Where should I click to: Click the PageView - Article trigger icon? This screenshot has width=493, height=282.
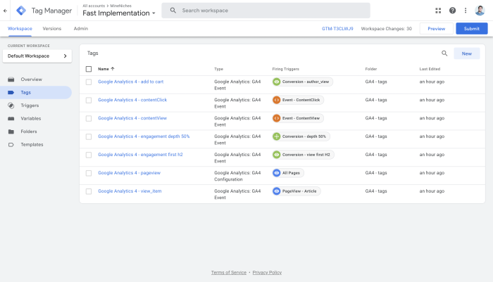click(x=276, y=191)
